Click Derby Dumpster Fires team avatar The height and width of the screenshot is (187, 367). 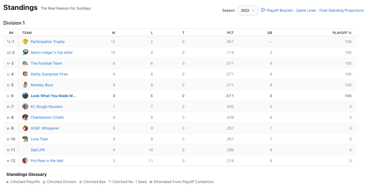(x=25, y=74)
